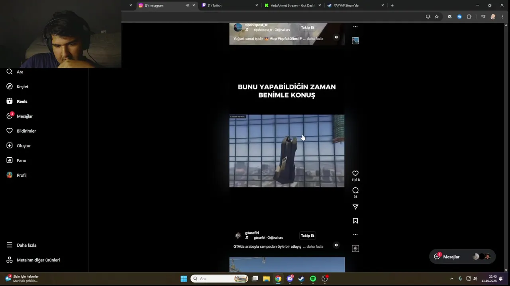Open the Windows Start menu
Viewport: 510px width, 286px height.
(184, 279)
